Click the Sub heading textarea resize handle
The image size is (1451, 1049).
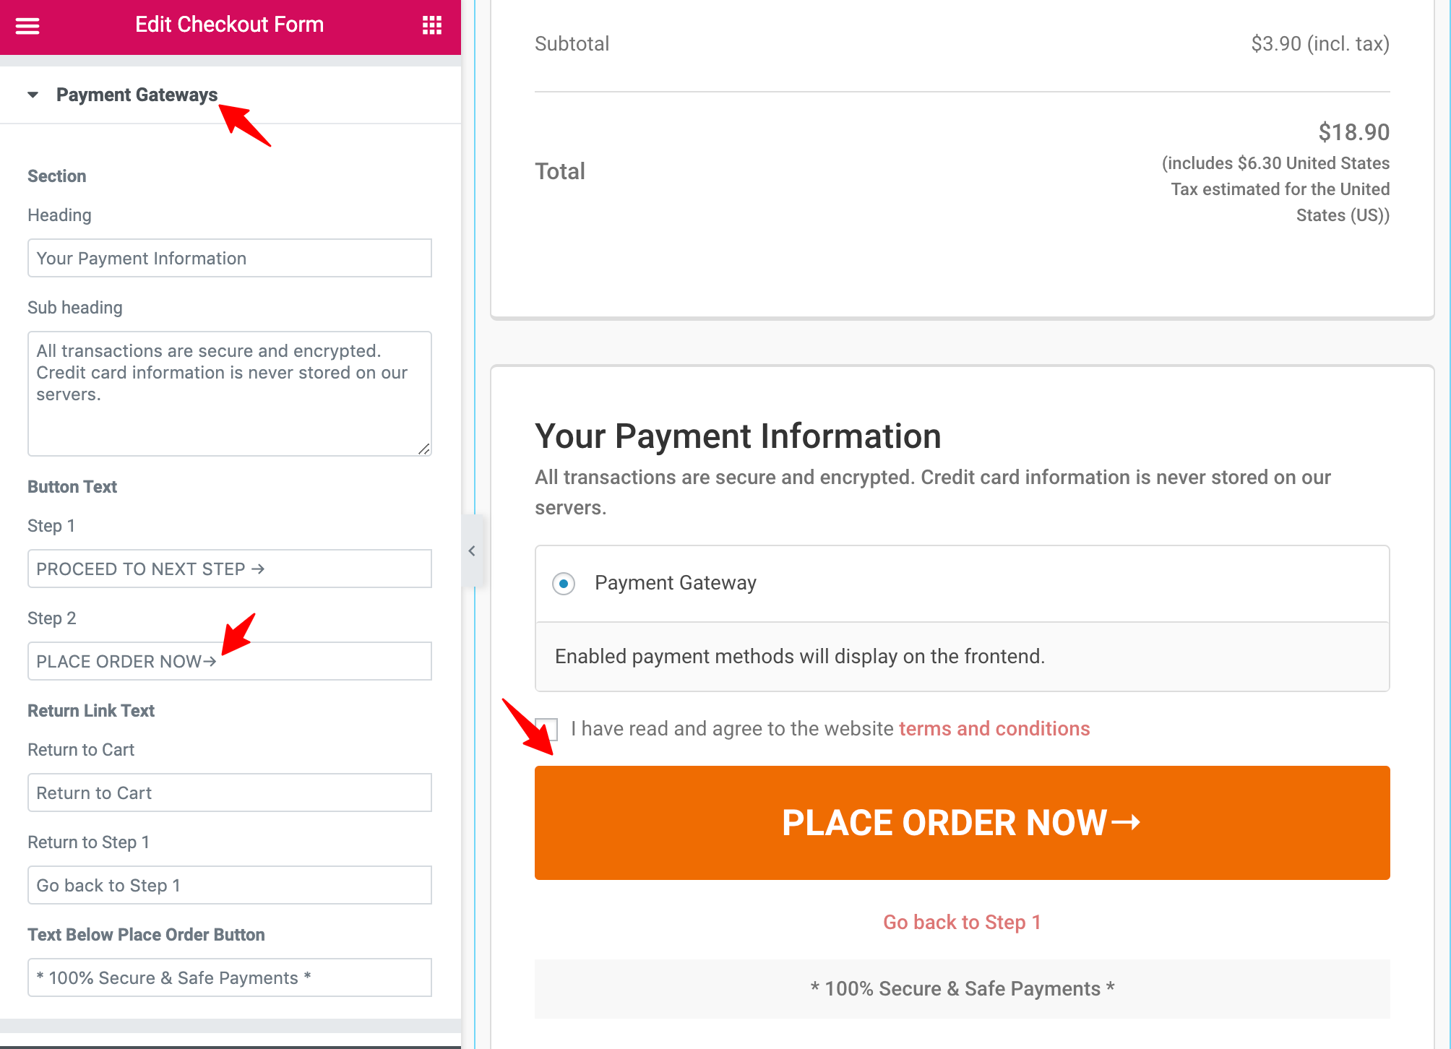tap(424, 449)
